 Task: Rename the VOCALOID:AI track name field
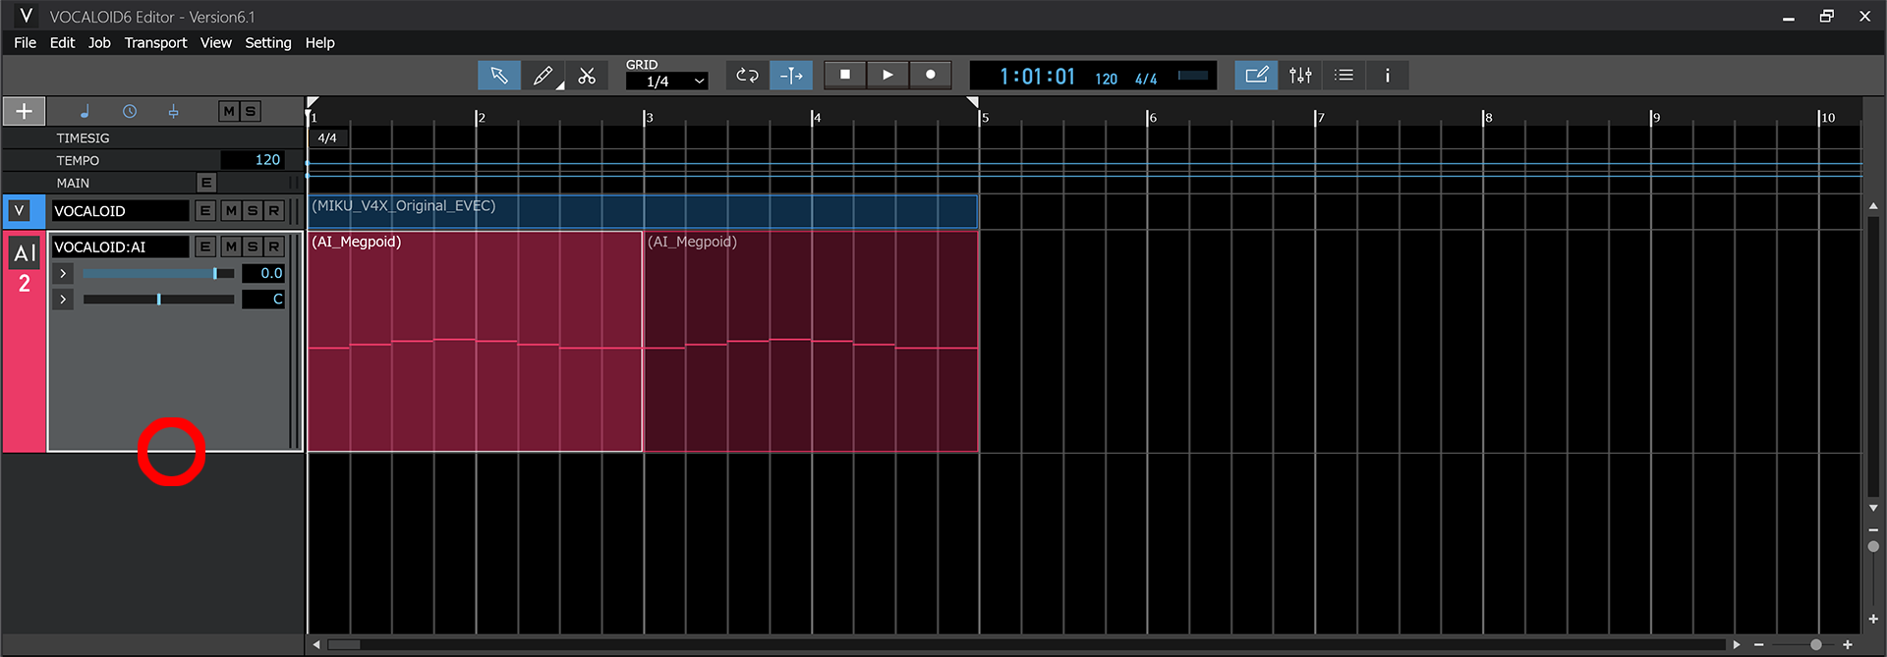coord(120,247)
